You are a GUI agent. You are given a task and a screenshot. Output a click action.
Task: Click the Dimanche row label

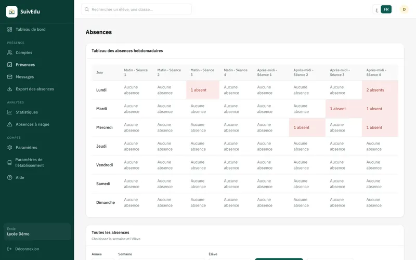coord(106,202)
